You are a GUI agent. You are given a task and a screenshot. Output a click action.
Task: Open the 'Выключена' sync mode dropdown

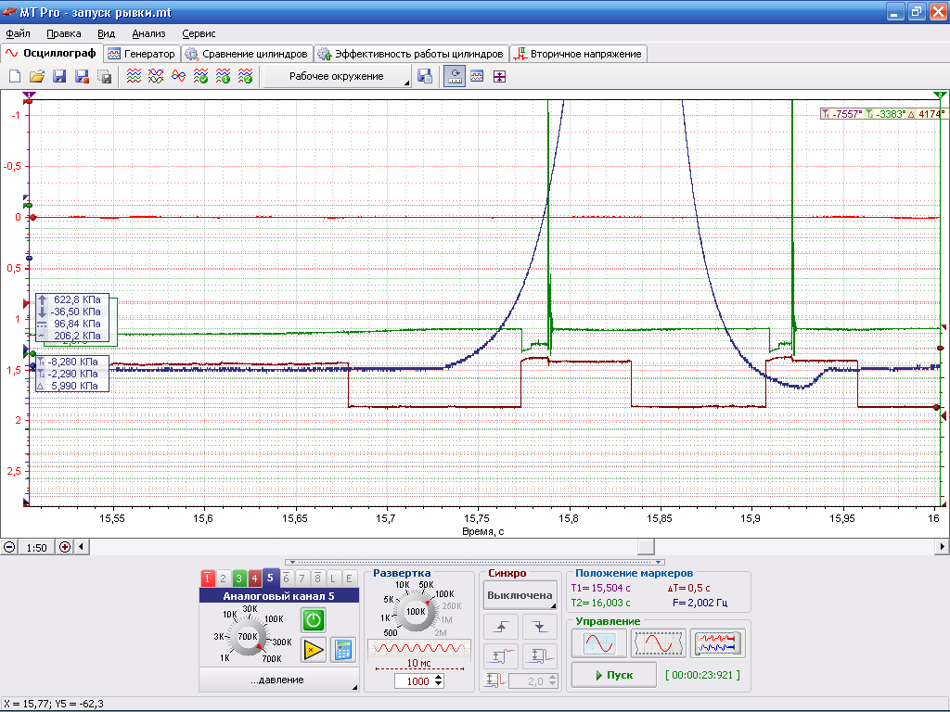click(x=520, y=595)
